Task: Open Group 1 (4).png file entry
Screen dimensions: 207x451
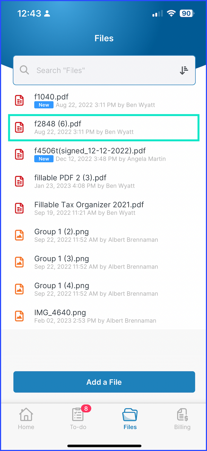Action: 104,289
